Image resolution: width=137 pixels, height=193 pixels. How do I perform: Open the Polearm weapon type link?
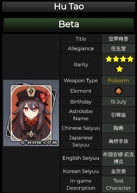118,81
